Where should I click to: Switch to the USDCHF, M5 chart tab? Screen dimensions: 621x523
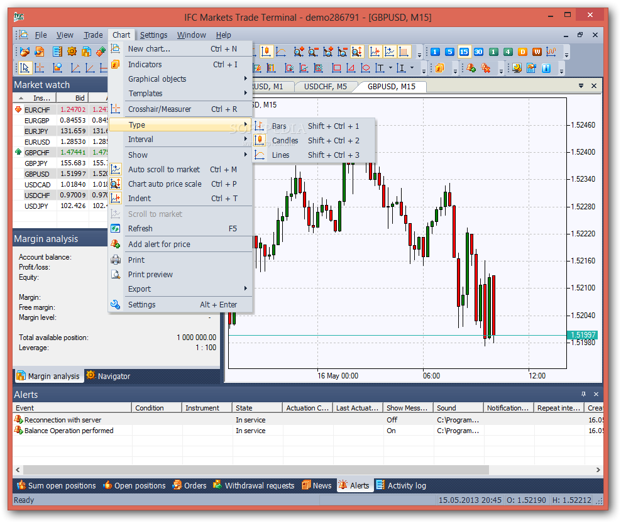pos(325,86)
